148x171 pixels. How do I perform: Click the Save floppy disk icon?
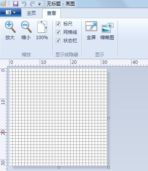(16, 4)
